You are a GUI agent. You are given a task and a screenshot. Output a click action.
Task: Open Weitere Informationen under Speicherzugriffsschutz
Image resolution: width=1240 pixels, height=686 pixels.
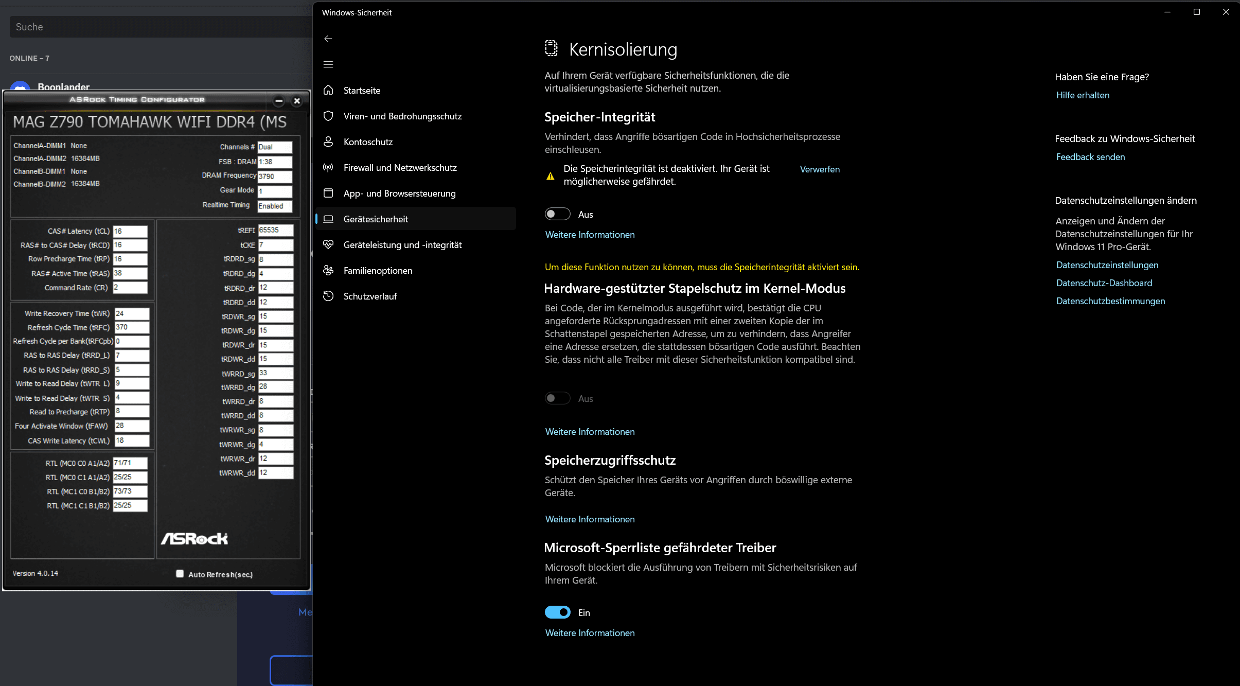(x=590, y=519)
